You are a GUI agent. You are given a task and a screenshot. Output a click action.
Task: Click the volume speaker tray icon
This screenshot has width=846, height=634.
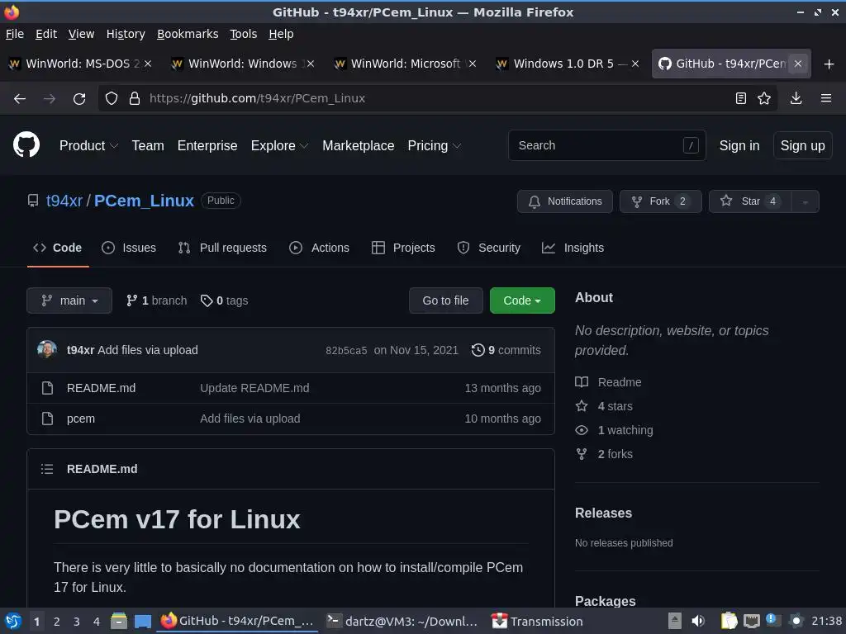click(698, 621)
